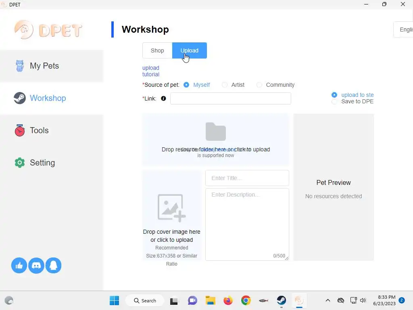Click the network tray icon

pyautogui.click(x=353, y=300)
